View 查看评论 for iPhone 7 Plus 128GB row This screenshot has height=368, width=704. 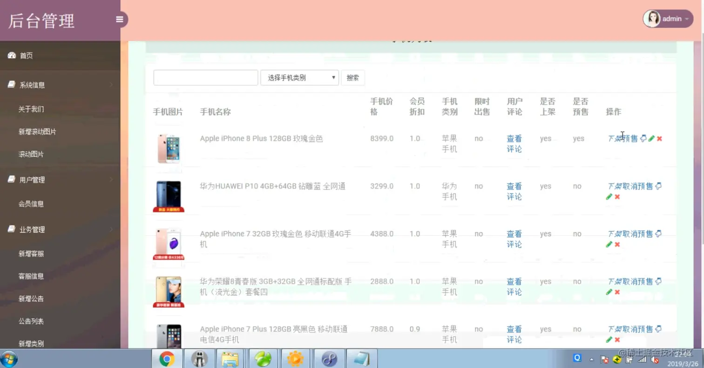point(514,334)
